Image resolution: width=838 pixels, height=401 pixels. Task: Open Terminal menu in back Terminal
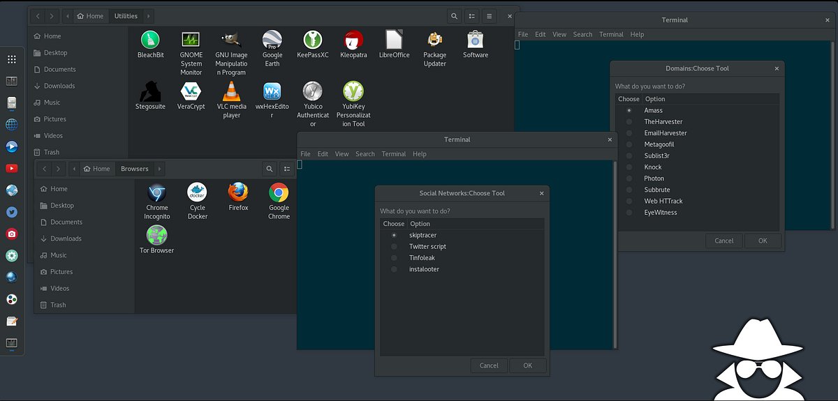tap(611, 34)
